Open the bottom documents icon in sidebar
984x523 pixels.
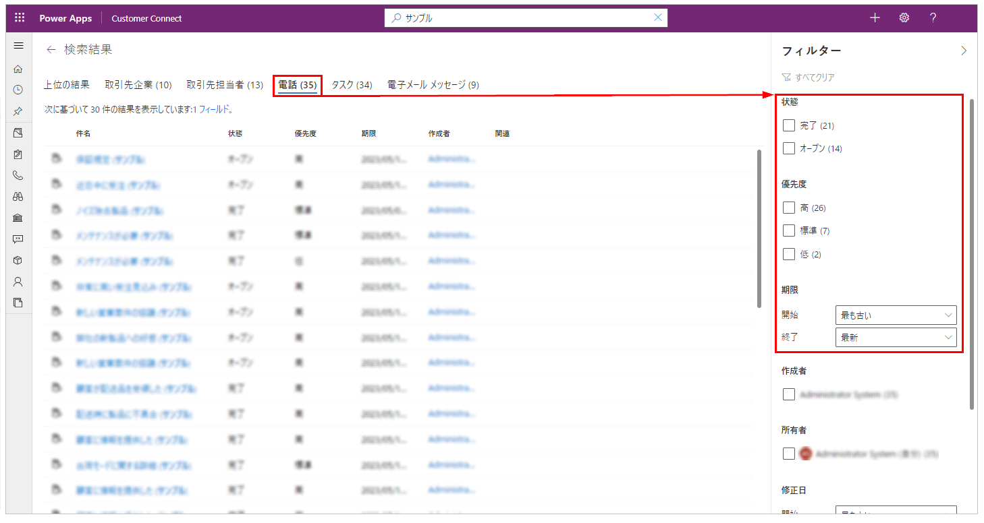coord(18,302)
